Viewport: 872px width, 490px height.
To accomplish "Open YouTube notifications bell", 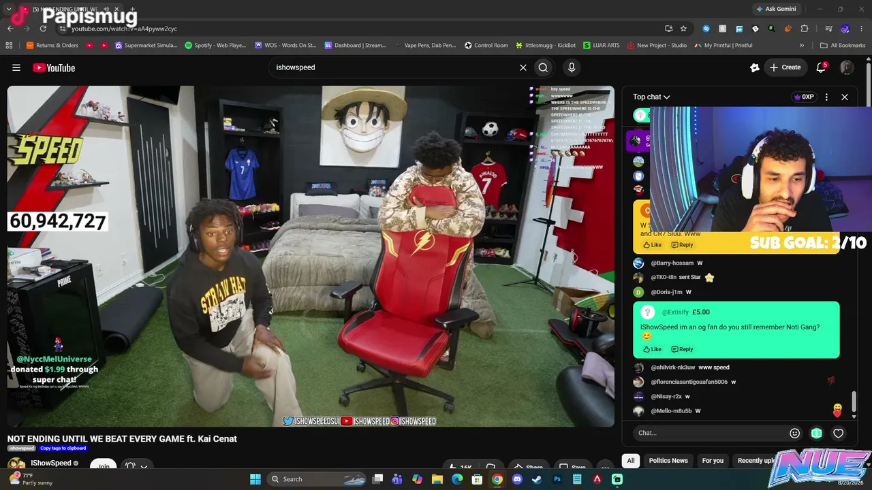I will pyautogui.click(x=821, y=67).
